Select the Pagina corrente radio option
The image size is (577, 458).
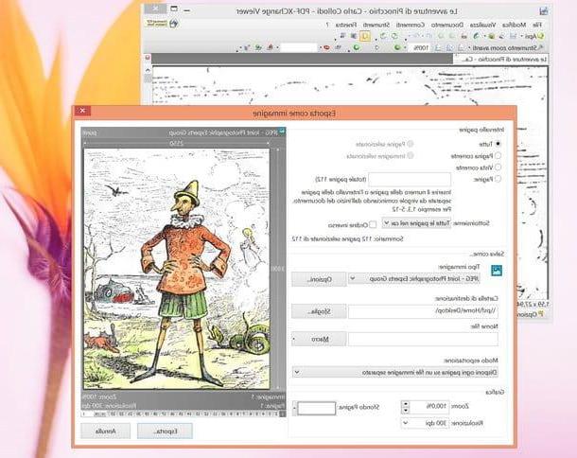[498, 155]
